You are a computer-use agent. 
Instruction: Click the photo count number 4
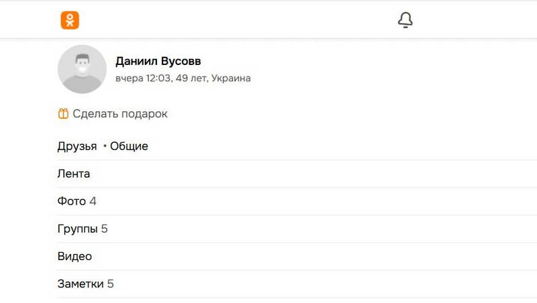[93, 201]
